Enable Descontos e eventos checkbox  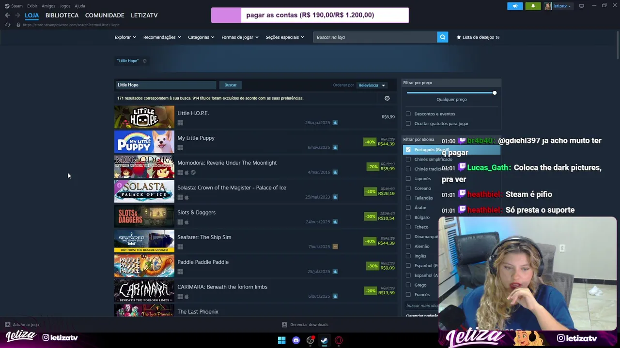coord(408,114)
